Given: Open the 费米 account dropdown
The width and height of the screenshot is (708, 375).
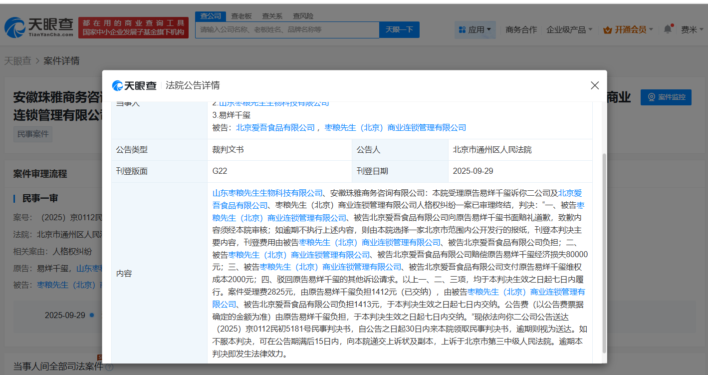Looking at the screenshot, I should [692, 30].
